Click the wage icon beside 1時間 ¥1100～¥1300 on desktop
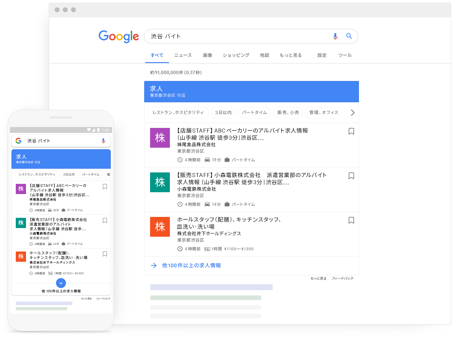466x343 pixels. pos(207,249)
